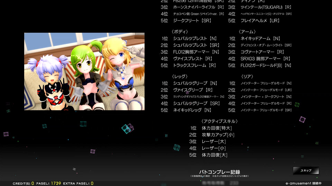Image resolution: width=332 pixels, height=186 pixels.
Task: Click シュバルツグリープ【N】 leg entry
Action: (195, 83)
